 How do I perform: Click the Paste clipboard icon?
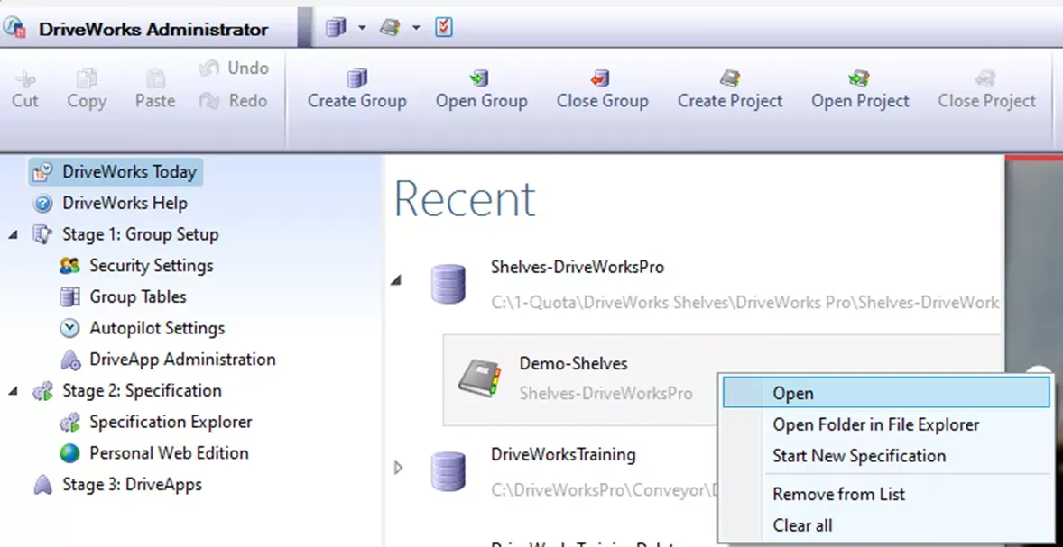[155, 79]
